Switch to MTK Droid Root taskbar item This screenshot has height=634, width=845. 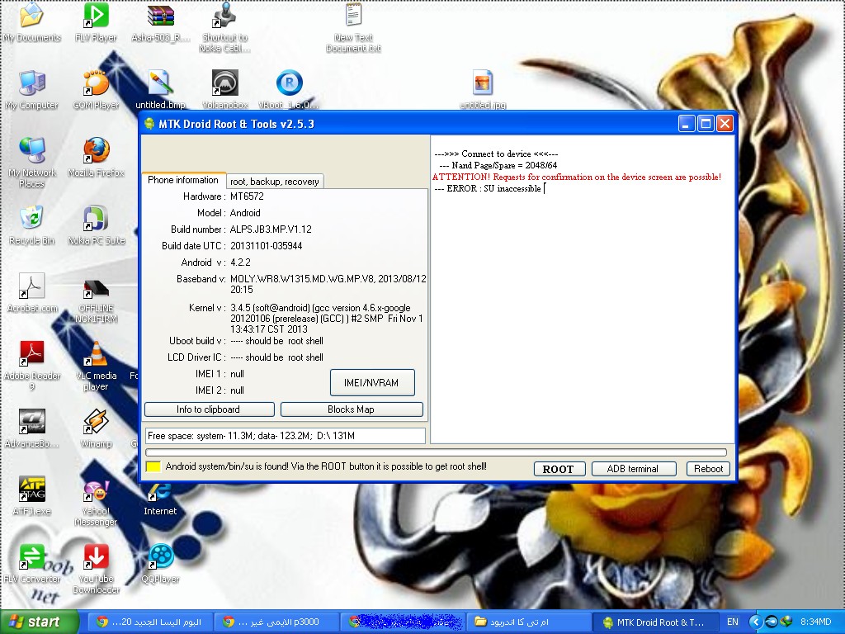coord(655,622)
